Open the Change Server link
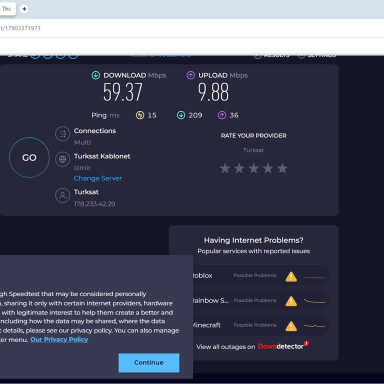 point(97,178)
